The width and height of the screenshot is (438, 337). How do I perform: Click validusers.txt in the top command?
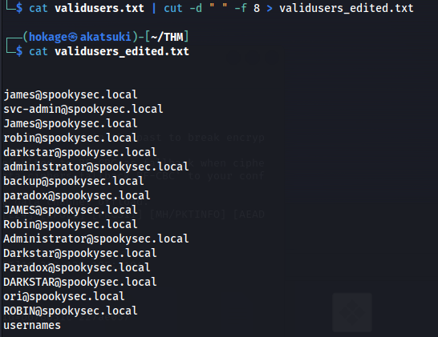click(x=99, y=8)
